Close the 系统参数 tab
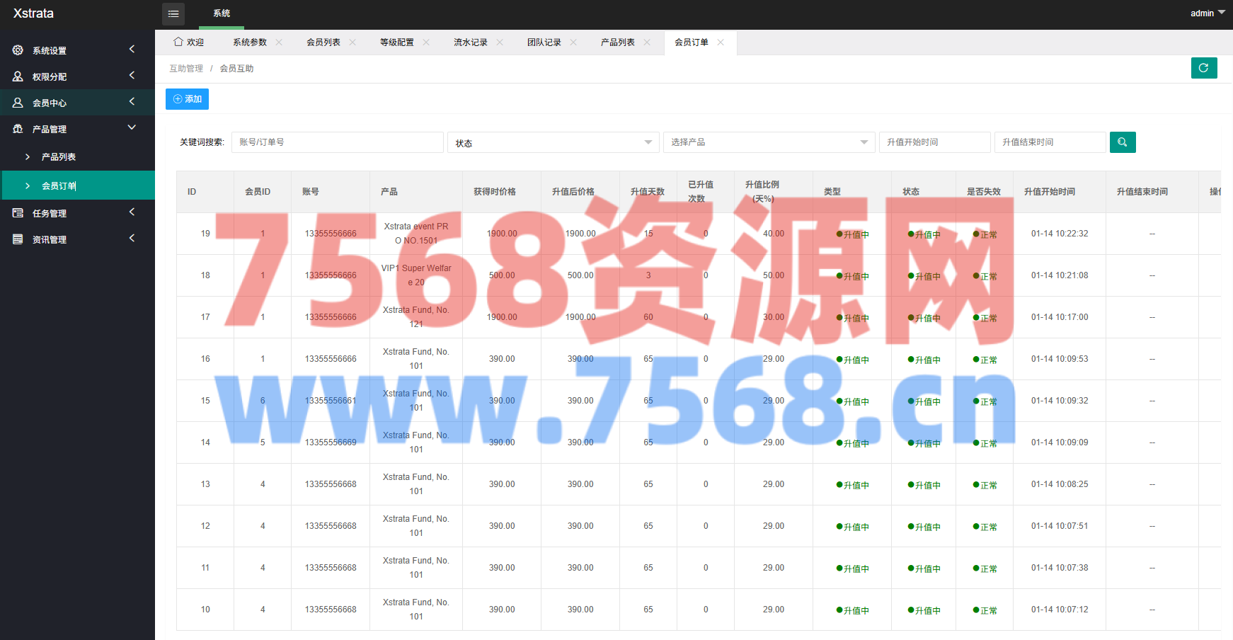Viewport: 1233px width, 640px height. (x=279, y=42)
